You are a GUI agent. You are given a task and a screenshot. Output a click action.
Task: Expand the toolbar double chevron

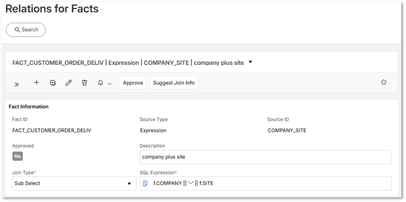17,84
